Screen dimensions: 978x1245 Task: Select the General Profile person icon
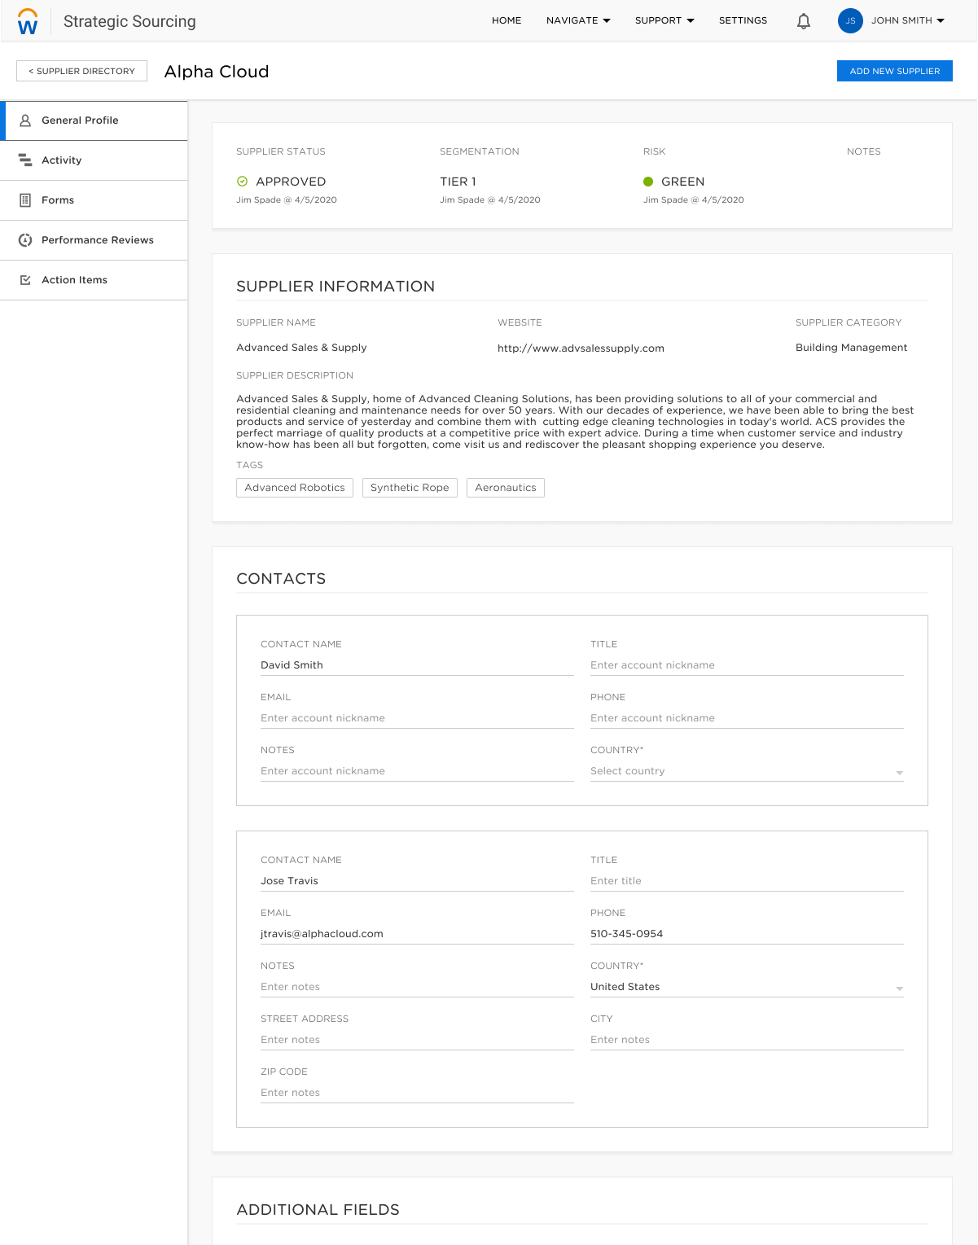click(25, 120)
